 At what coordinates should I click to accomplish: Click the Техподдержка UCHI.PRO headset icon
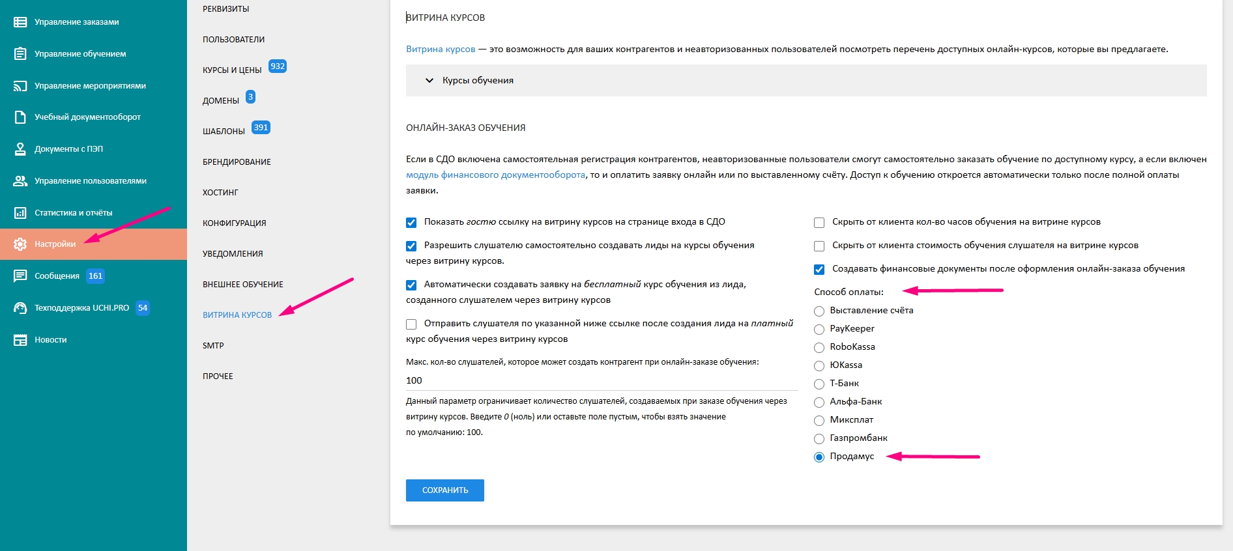tap(20, 308)
